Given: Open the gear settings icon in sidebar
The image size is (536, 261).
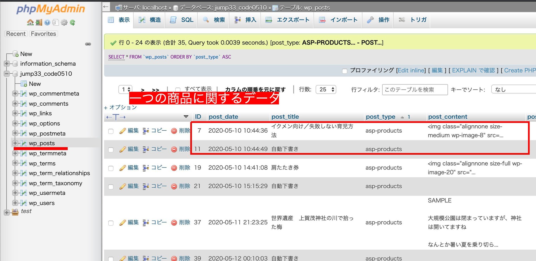Looking at the screenshot, I should [x=64, y=22].
